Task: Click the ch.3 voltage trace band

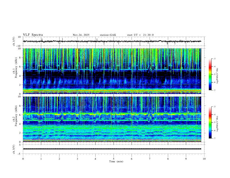Action: pos(112,149)
